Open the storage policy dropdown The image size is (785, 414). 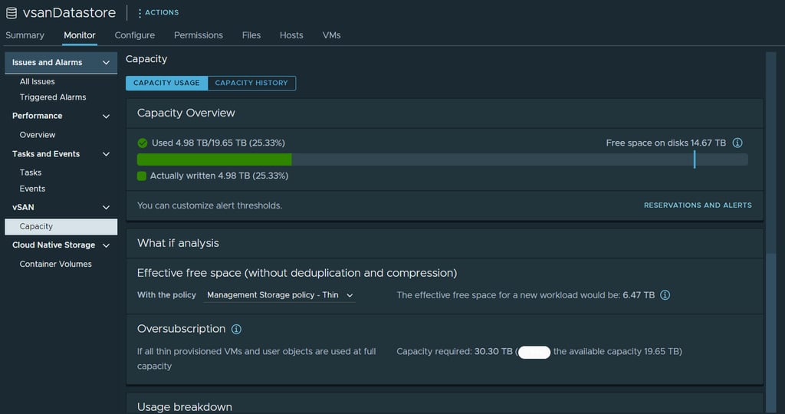(280, 295)
